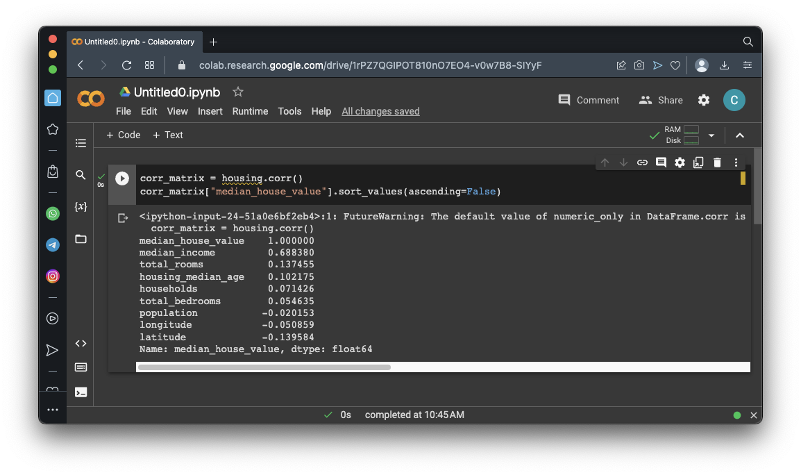Open more cell actions menu
The image size is (801, 475).
coord(736,162)
